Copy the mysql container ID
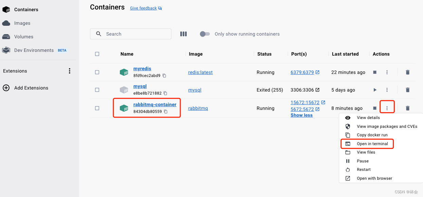 pos(165,93)
